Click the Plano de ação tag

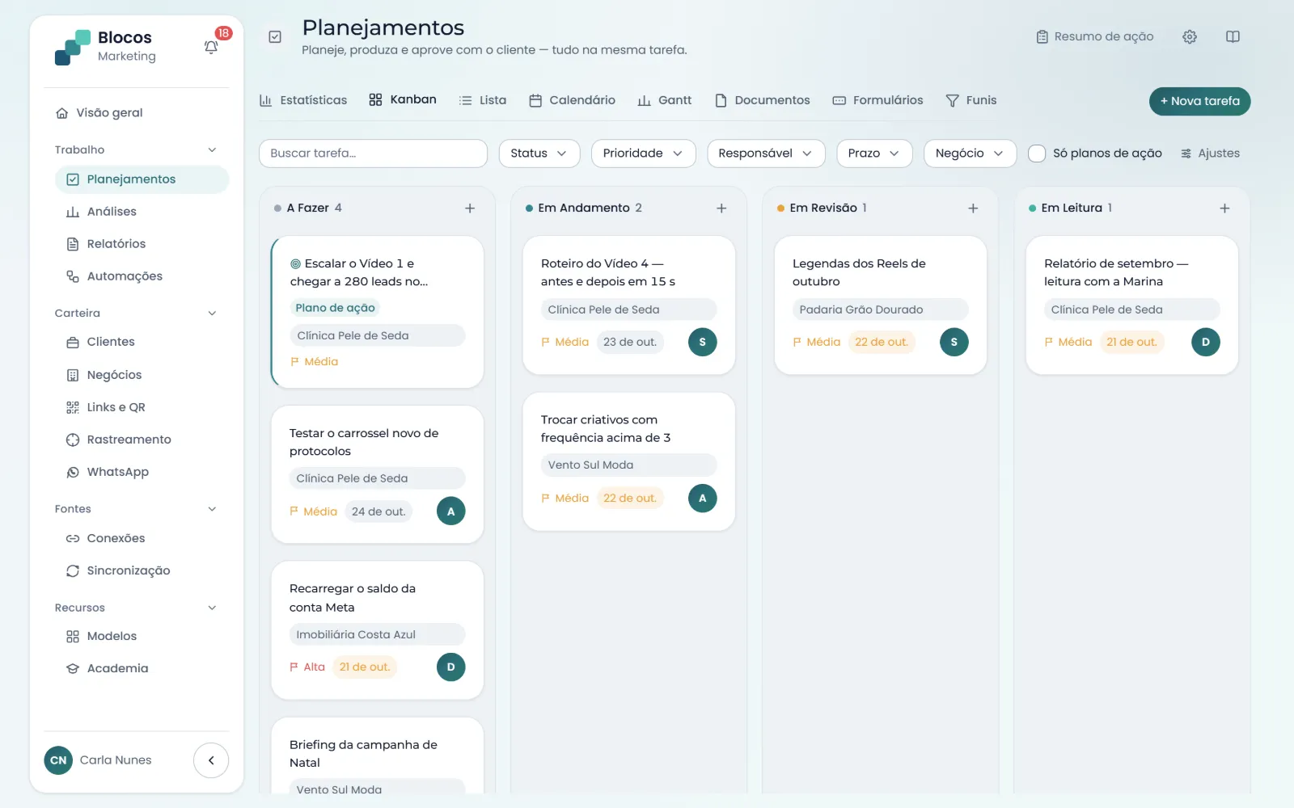335,308
